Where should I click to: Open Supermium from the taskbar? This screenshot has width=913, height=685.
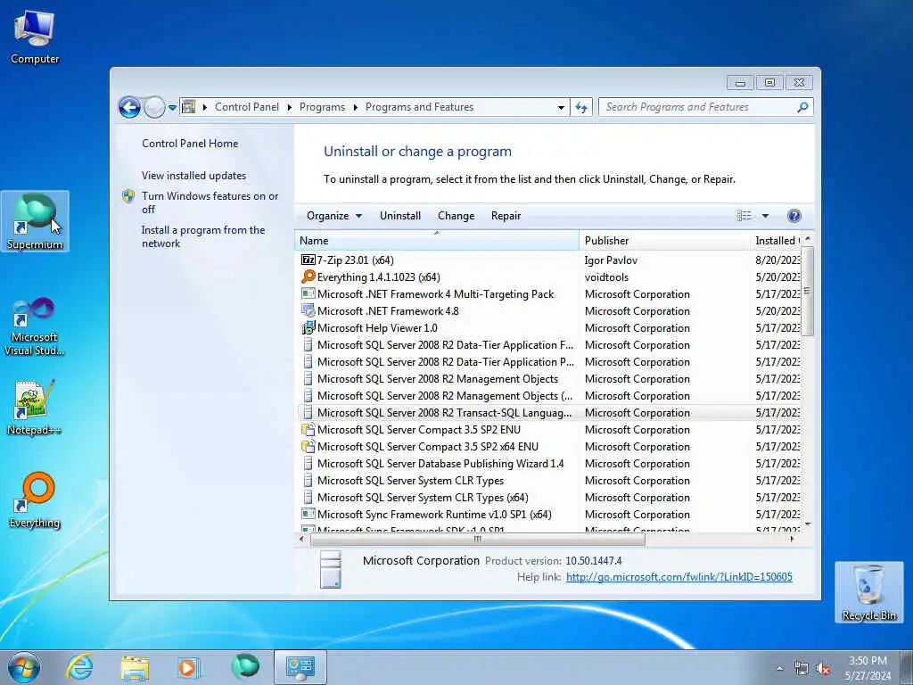pos(244,667)
